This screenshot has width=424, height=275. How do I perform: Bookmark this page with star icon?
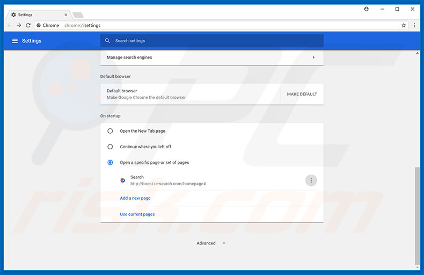pyautogui.click(x=404, y=25)
